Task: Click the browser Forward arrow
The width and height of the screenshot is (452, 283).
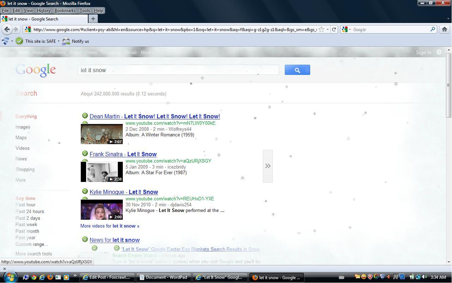Action: (16, 29)
